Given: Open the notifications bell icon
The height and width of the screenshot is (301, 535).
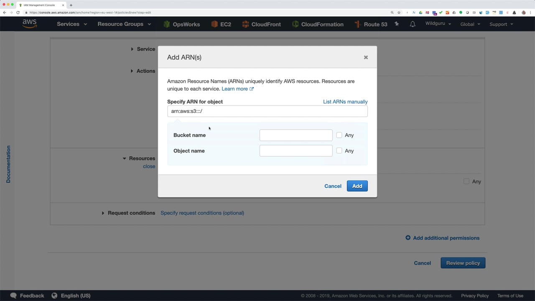Looking at the screenshot, I should coord(413,24).
